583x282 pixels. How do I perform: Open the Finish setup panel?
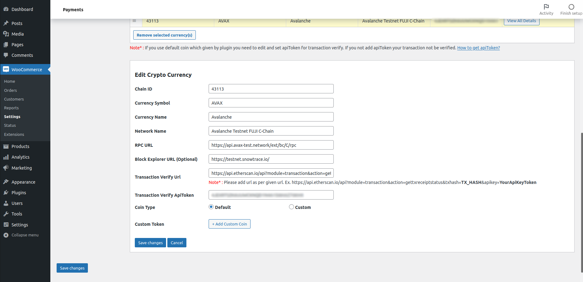[x=571, y=9]
